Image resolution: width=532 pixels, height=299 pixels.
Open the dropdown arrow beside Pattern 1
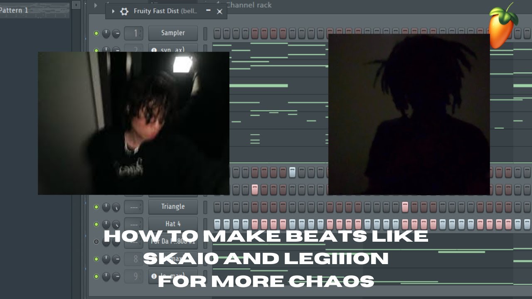(76, 5)
